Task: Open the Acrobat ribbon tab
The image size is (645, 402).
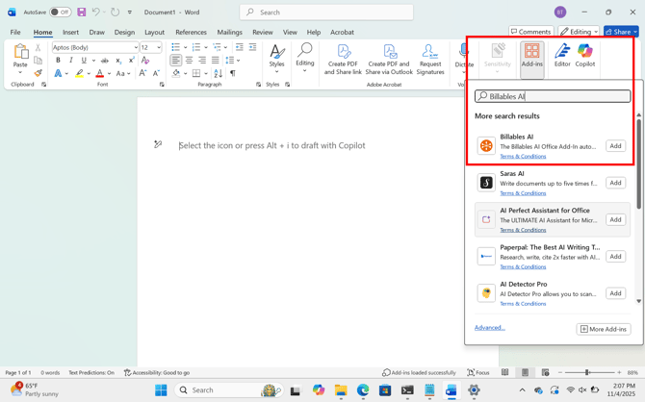Action: pyautogui.click(x=342, y=32)
